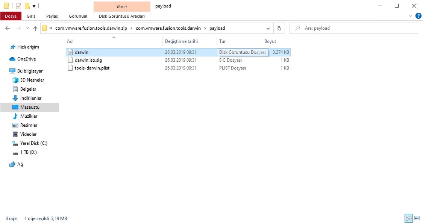Image resolution: width=423 pixels, height=223 pixels.
Task: Expand the address bar history dropdown
Action: [268, 28]
